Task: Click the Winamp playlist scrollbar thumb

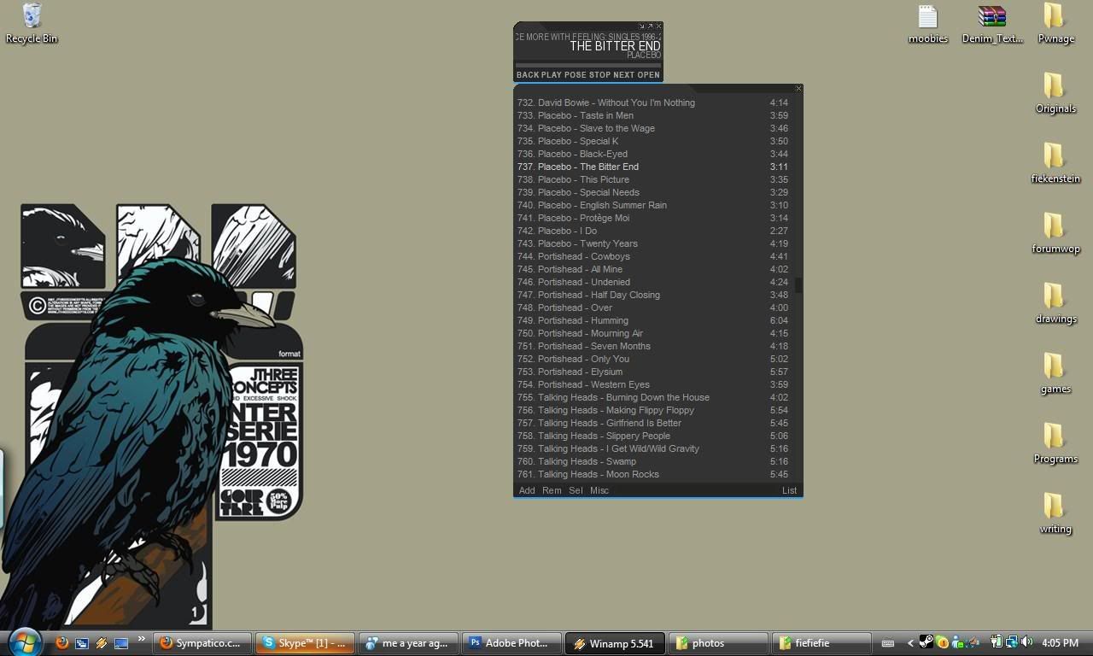Action: tap(798, 285)
